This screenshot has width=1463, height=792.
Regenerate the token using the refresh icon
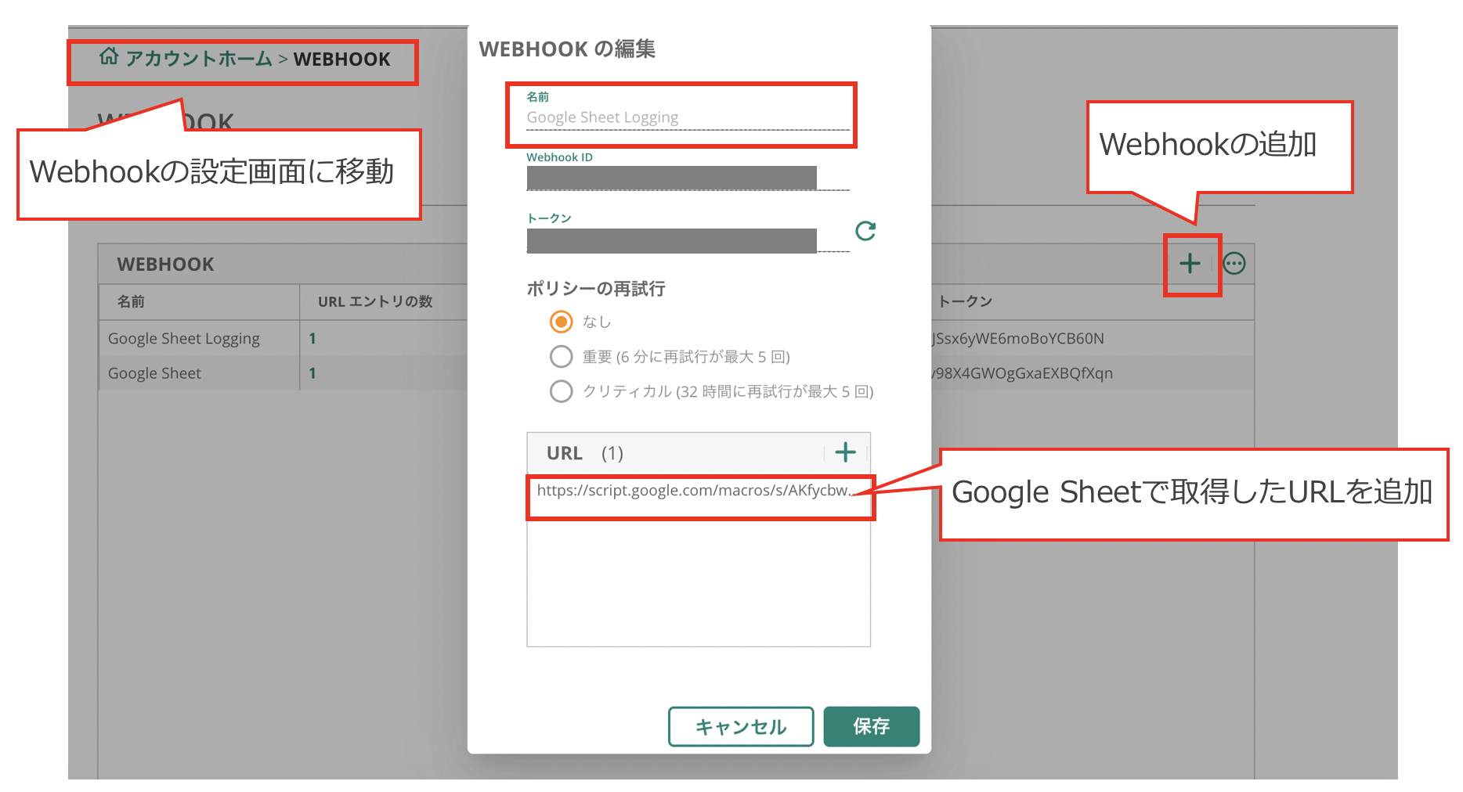[865, 231]
